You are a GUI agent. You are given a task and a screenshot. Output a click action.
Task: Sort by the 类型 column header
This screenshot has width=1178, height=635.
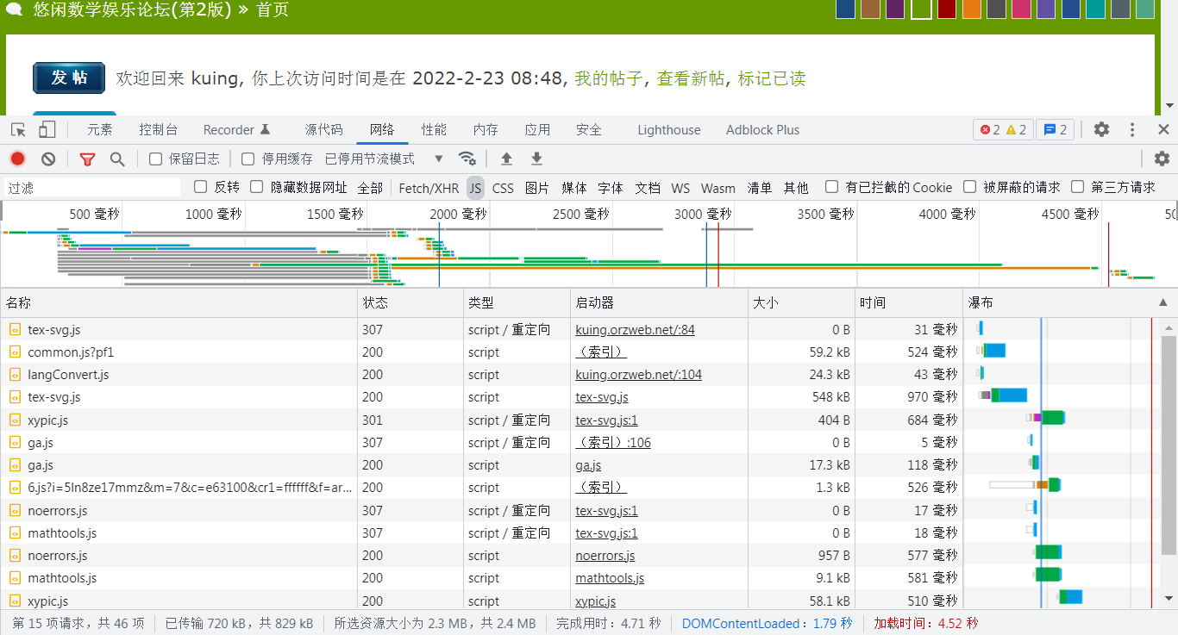pyautogui.click(x=517, y=302)
